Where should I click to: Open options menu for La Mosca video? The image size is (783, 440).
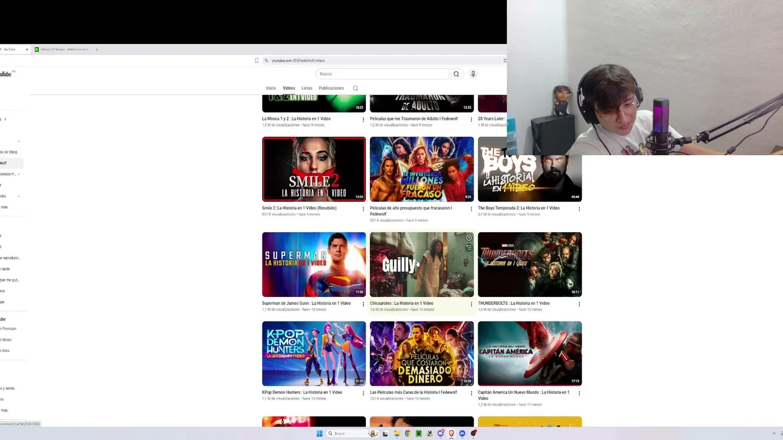coord(363,120)
